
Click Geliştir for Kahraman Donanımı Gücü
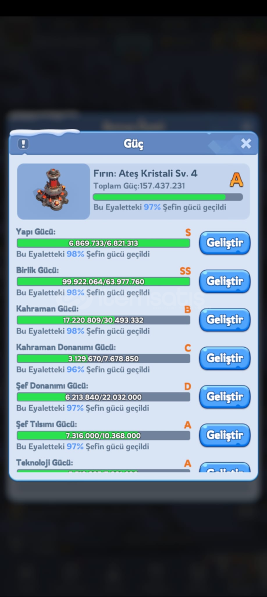click(225, 358)
